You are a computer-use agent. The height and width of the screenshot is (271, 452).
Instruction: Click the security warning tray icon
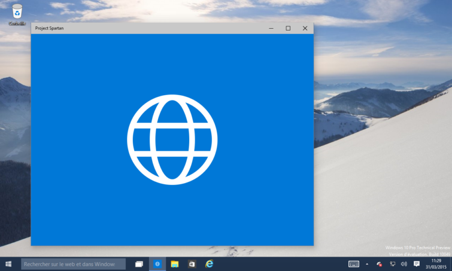tap(379, 264)
